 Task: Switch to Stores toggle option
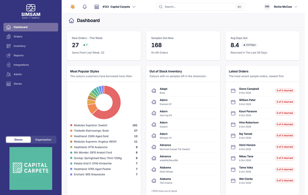pos(18,140)
